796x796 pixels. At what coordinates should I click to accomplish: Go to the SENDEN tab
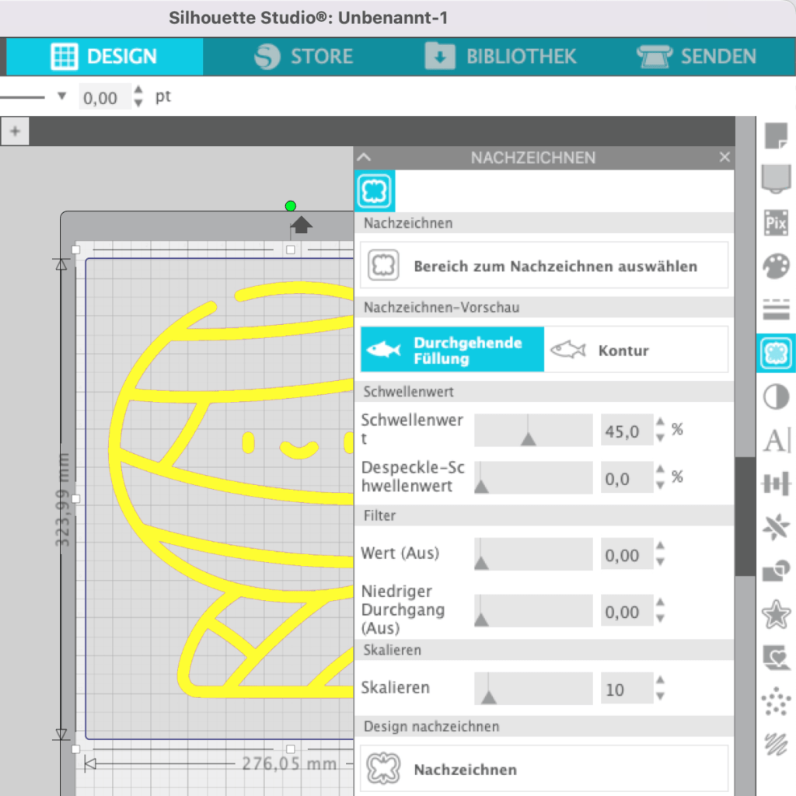click(x=696, y=57)
